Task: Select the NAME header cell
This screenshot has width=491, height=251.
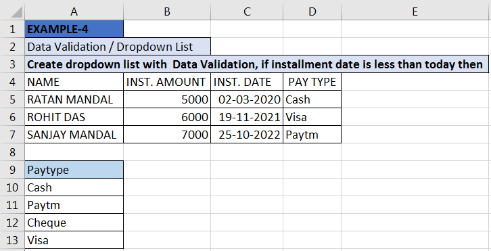Action: coord(74,81)
